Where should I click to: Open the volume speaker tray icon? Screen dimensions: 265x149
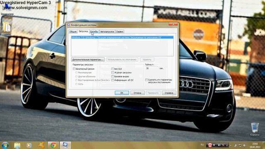[244, 145]
